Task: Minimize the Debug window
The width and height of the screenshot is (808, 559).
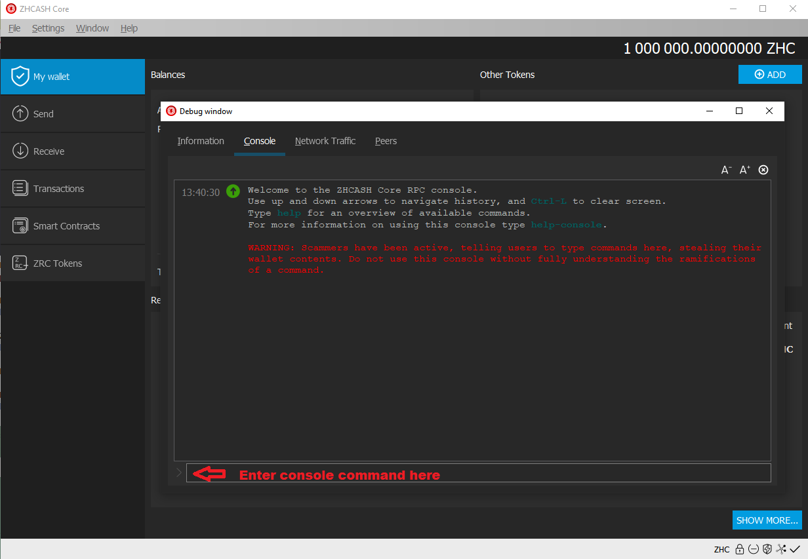Action: (710, 111)
